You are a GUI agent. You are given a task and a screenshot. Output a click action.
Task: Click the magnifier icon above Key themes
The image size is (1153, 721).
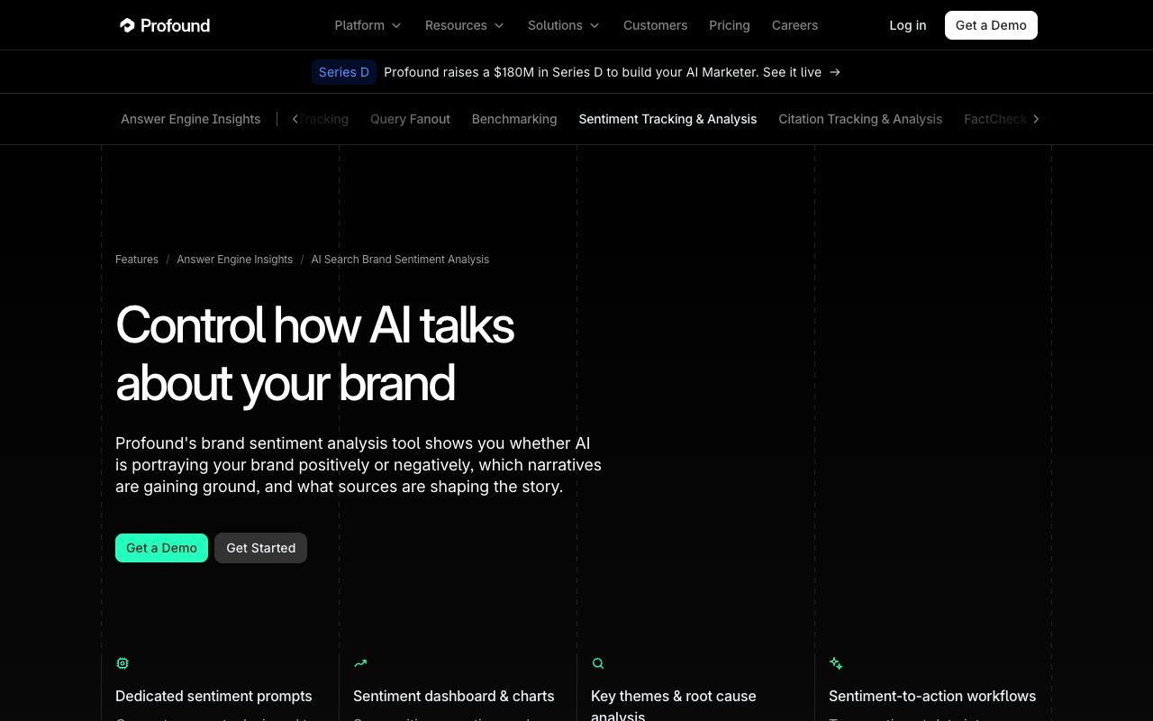coord(598,663)
